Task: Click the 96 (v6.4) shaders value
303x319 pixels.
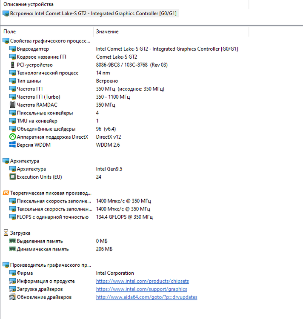Action: (106, 129)
